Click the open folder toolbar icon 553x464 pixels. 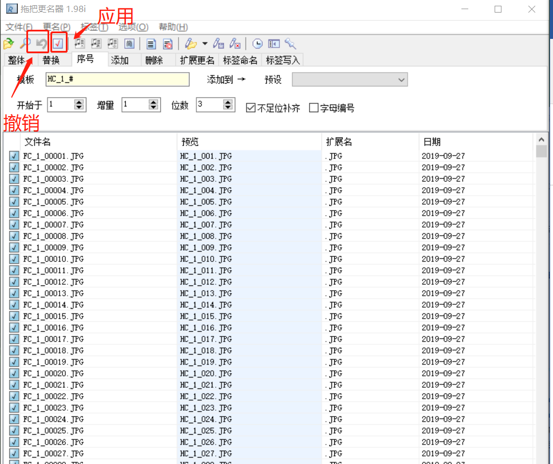pos(9,43)
